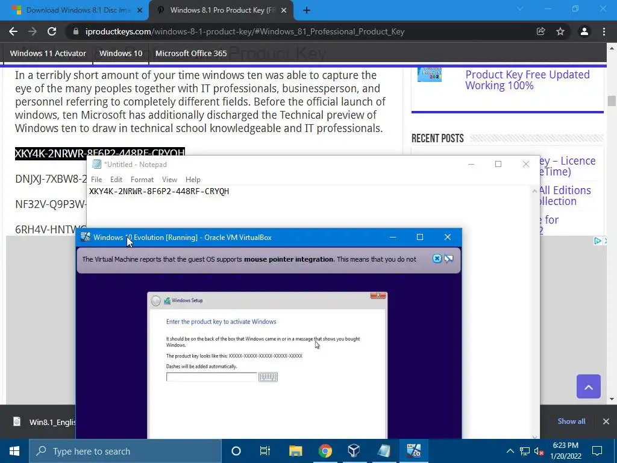Reload the iproductkeys page

pos(52,31)
